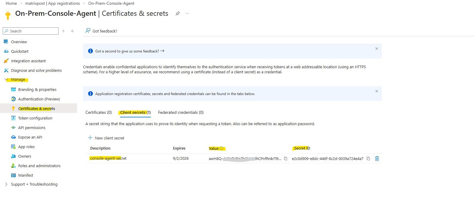Open the more options ellipsis menu
This screenshot has height=202, width=475.
pyautogui.click(x=187, y=13)
